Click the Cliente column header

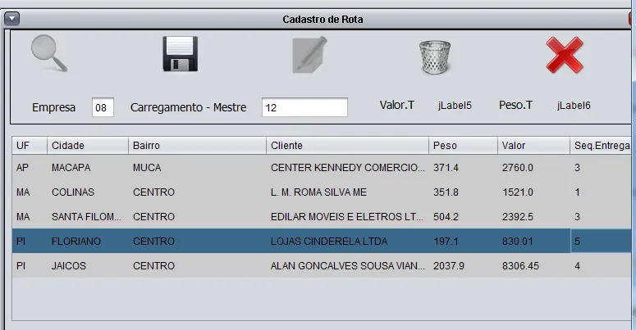(x=347, y=146)
